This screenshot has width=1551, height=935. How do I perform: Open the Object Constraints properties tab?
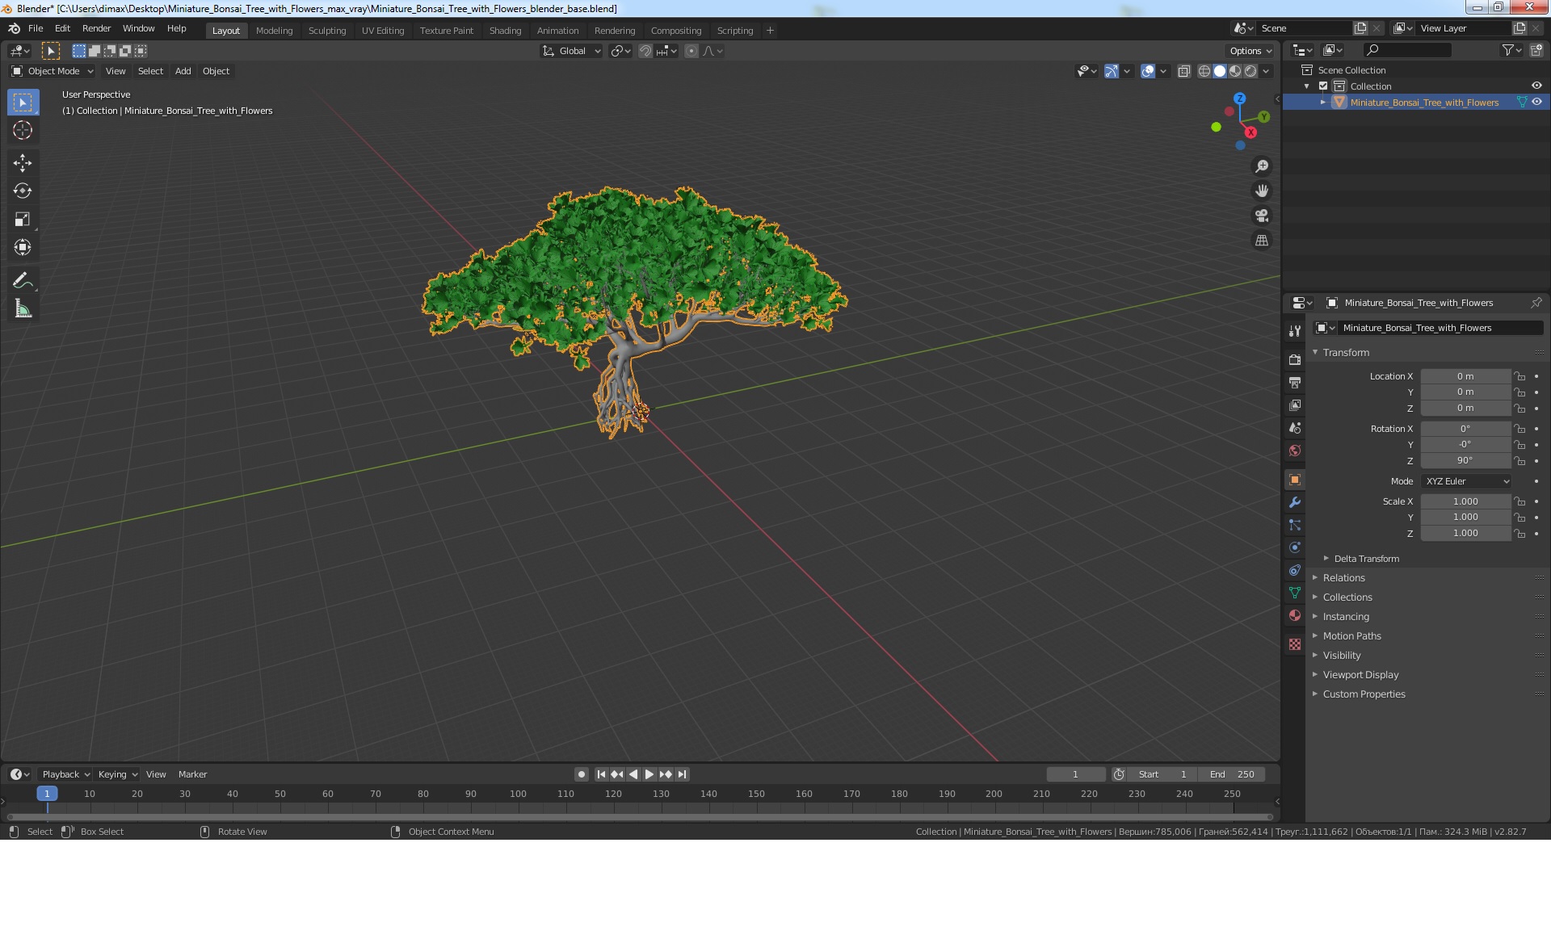(1295, 570)
